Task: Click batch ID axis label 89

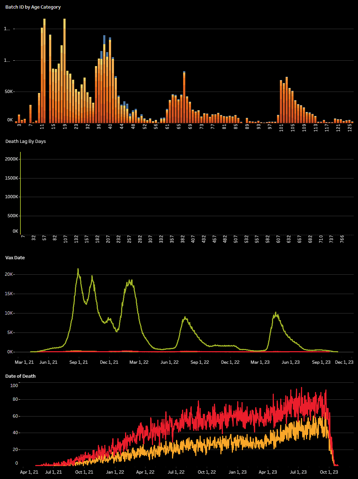Action: [247, 127]
